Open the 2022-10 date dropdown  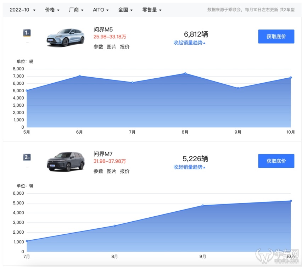click(23, 10)
